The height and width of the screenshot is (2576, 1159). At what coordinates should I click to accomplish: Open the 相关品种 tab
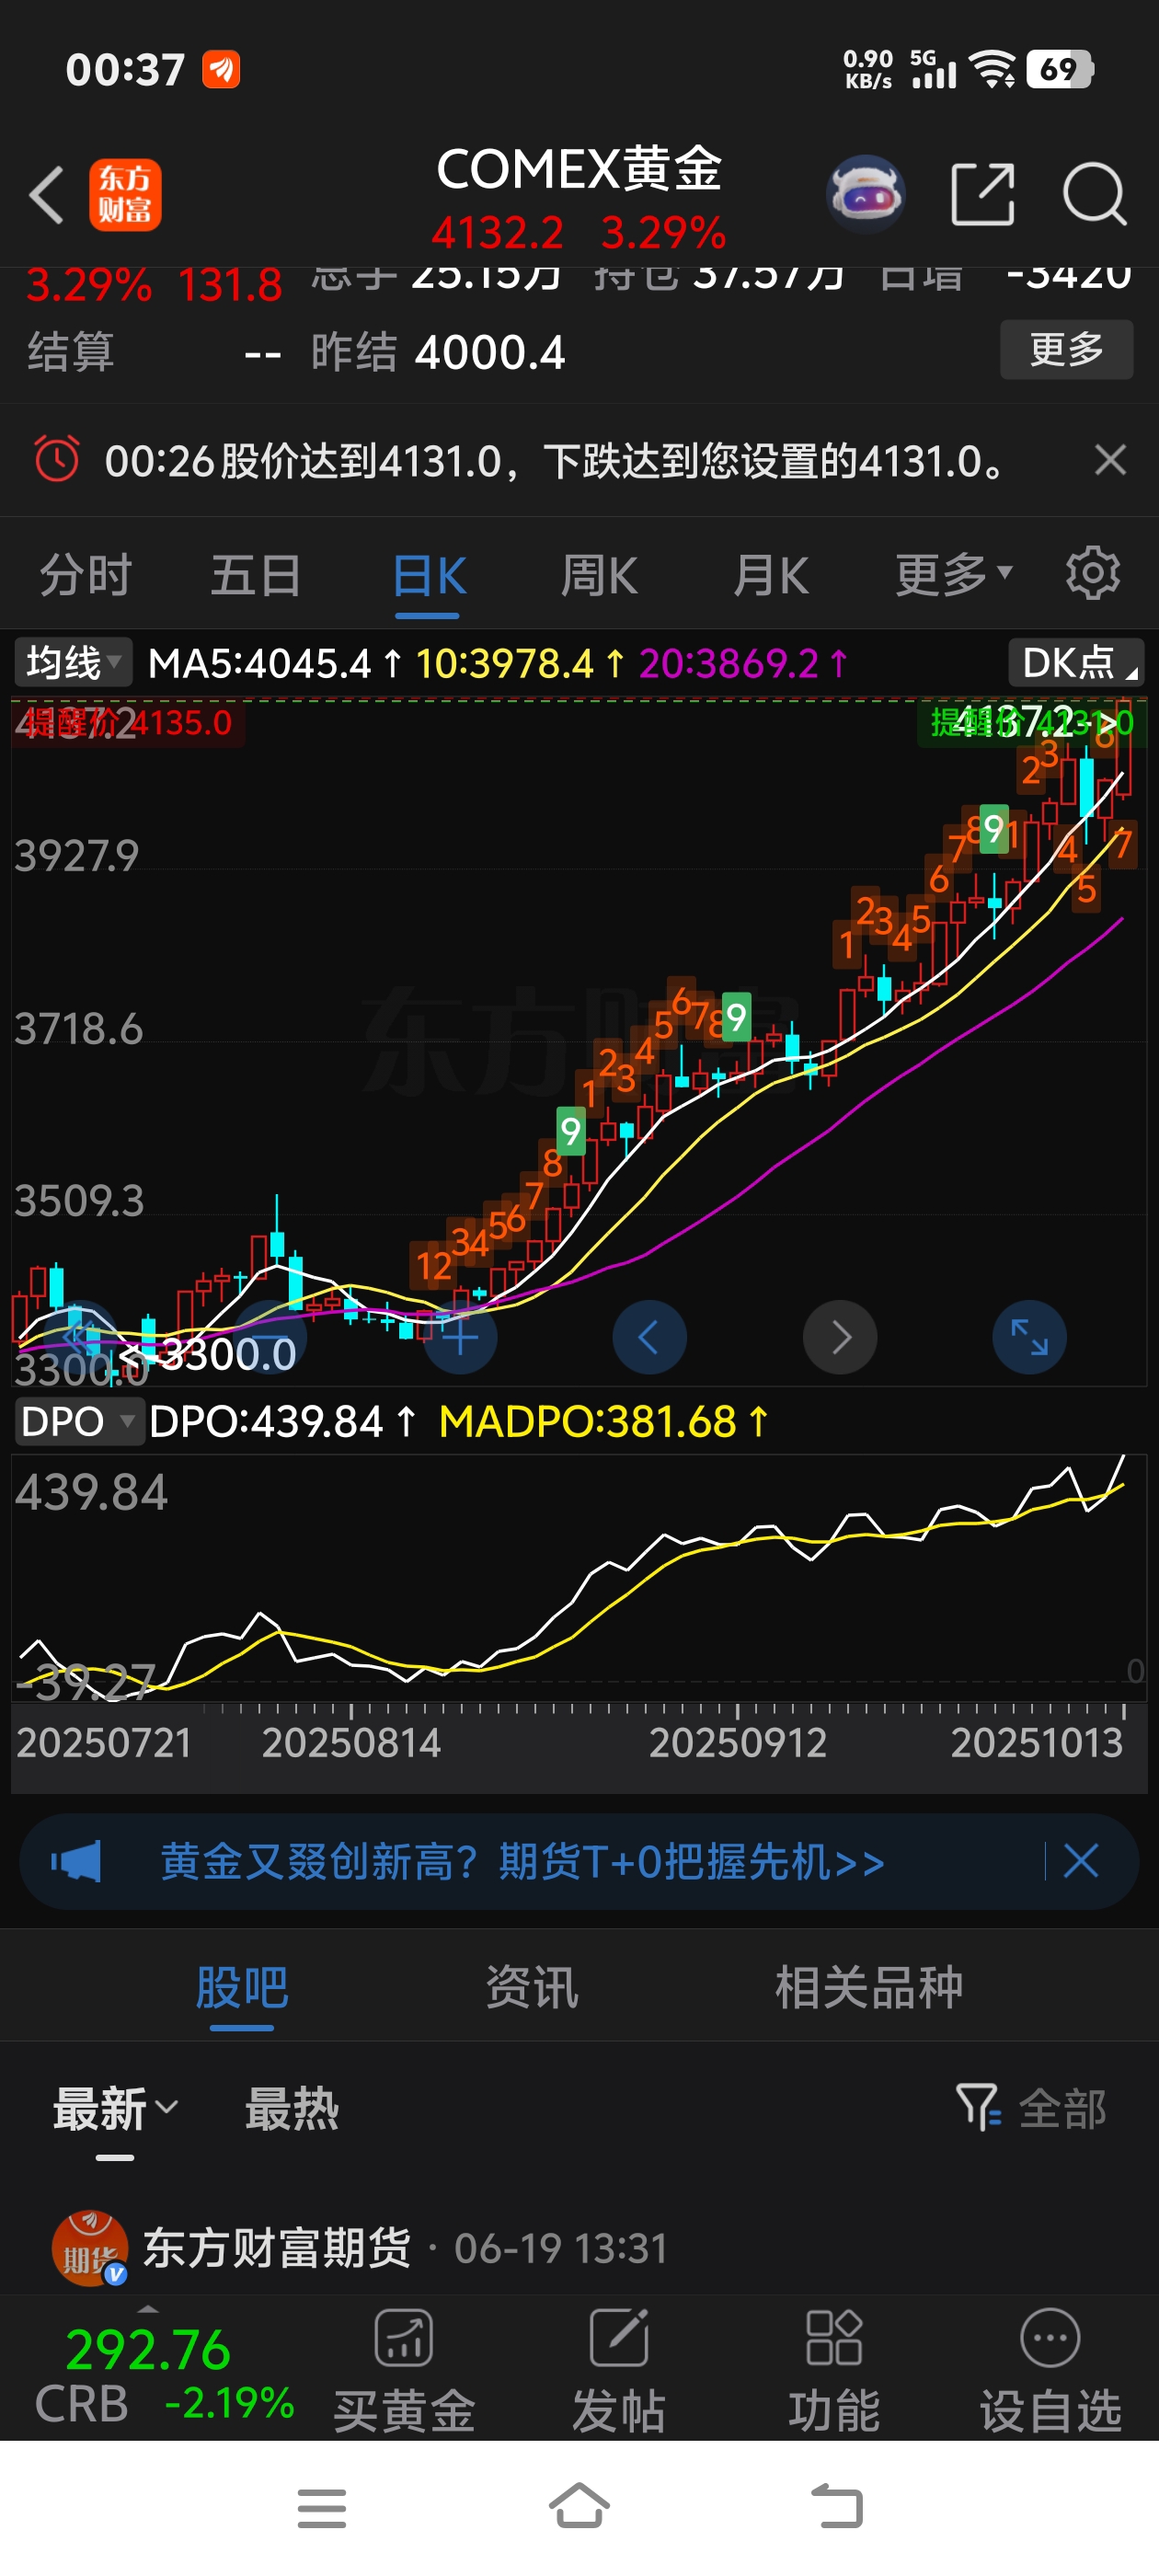[x=868, y=1986]
